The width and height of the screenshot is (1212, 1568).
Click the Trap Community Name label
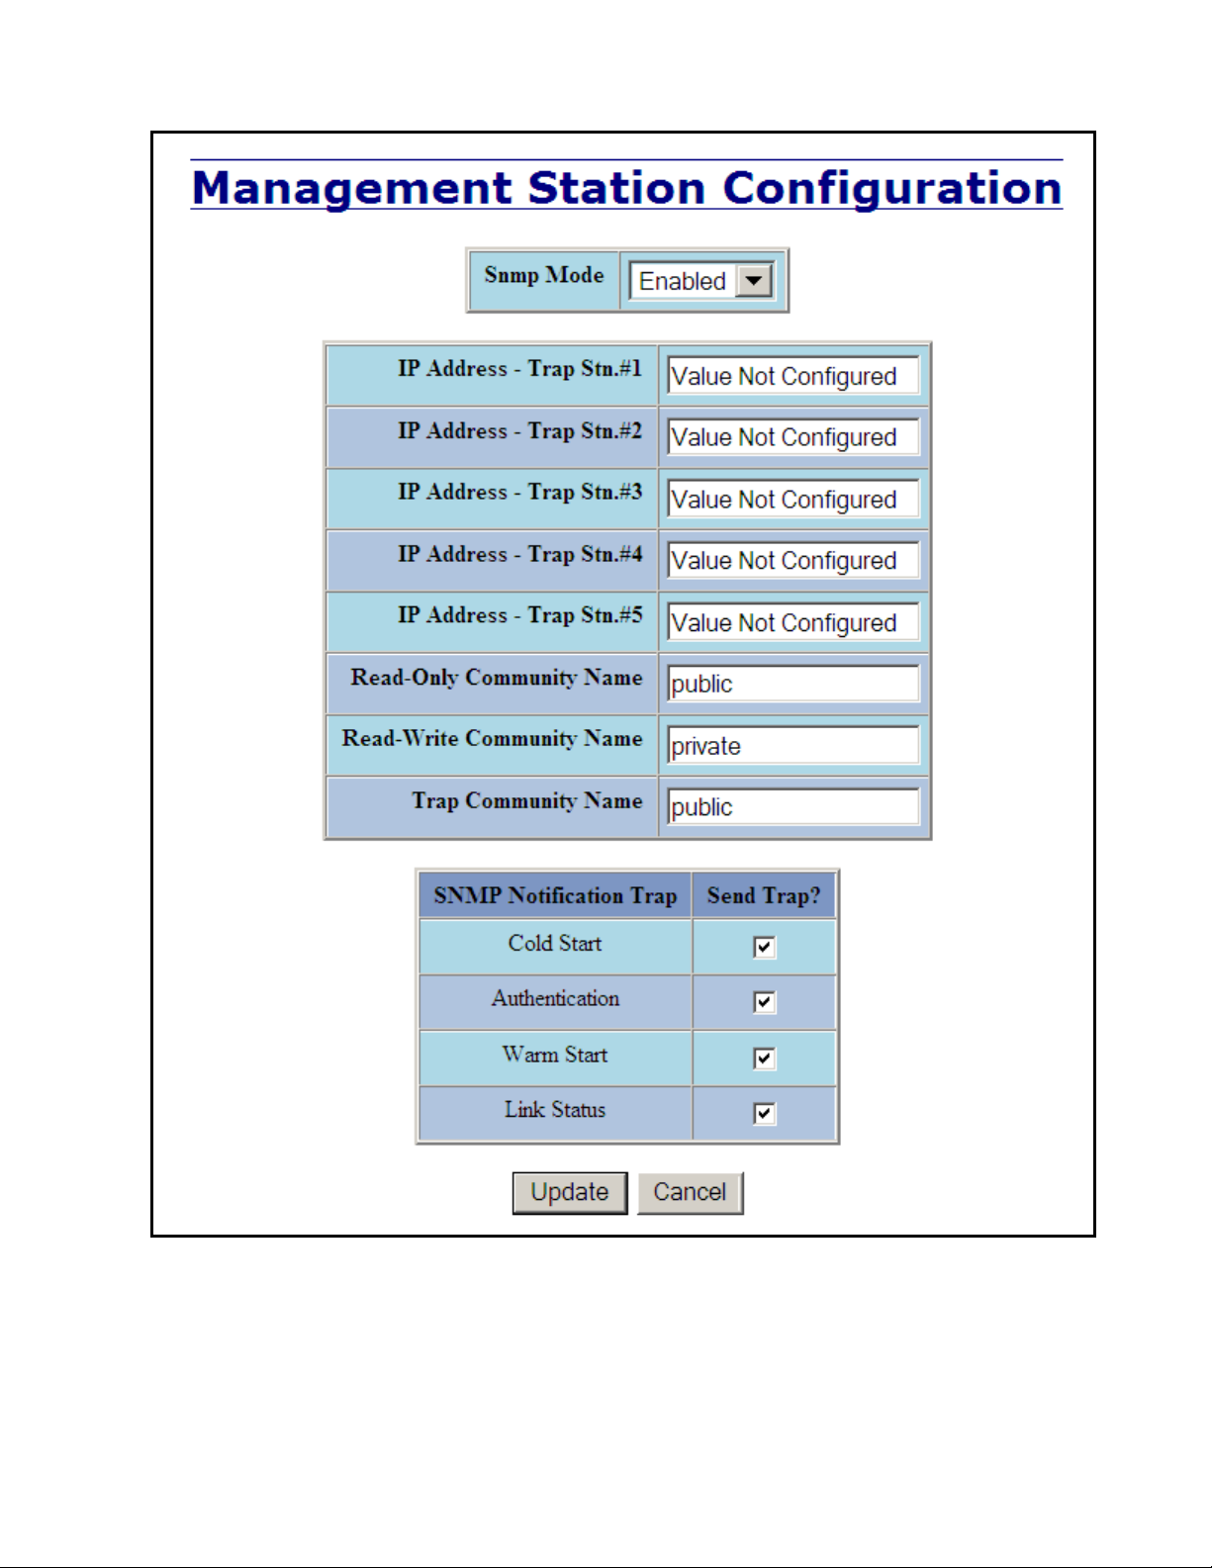[x=527, y=800]
